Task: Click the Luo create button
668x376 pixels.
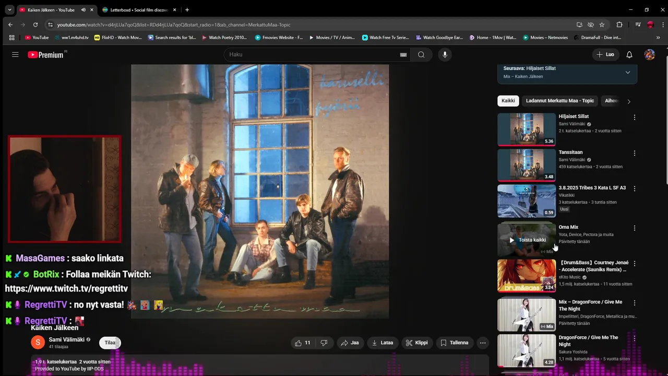Action: pos(605,54)
